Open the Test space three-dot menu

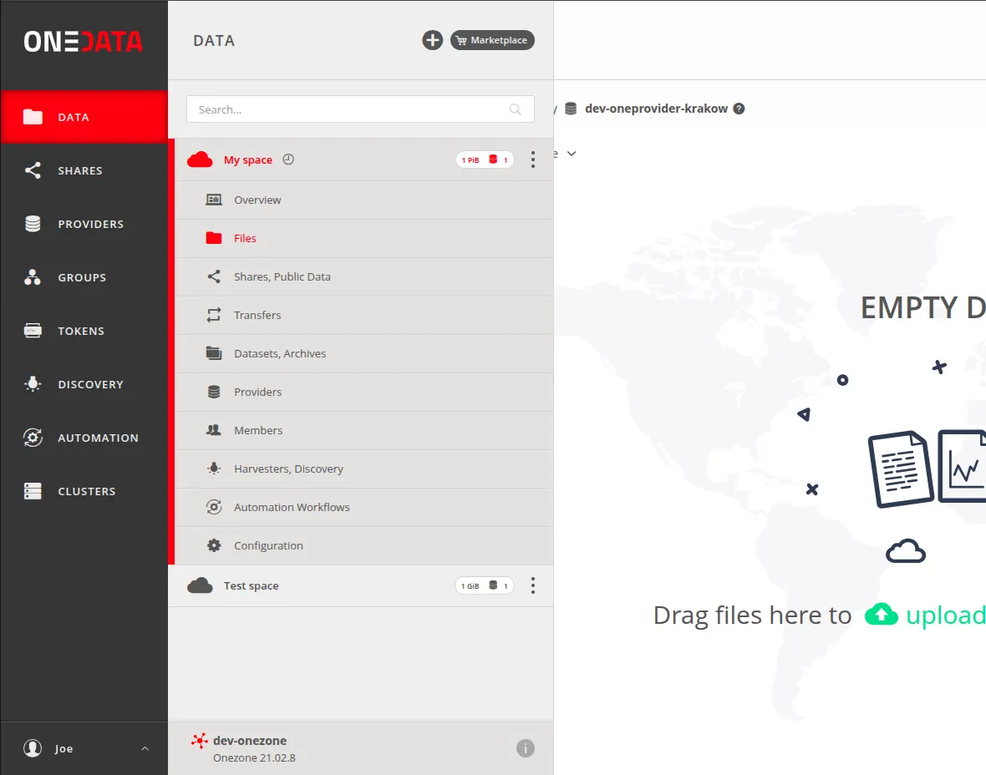pyautogui.click(x=532, y=585)
